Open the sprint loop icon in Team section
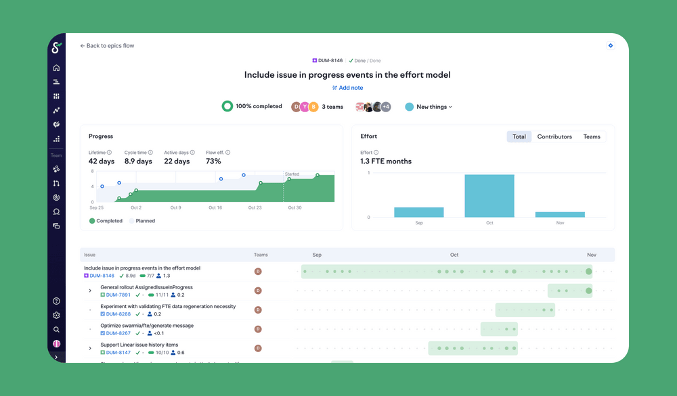The width and height of the screenshot is (677, 396). (x=57, y=197)
